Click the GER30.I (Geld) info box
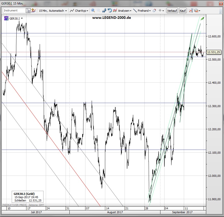 27,197
